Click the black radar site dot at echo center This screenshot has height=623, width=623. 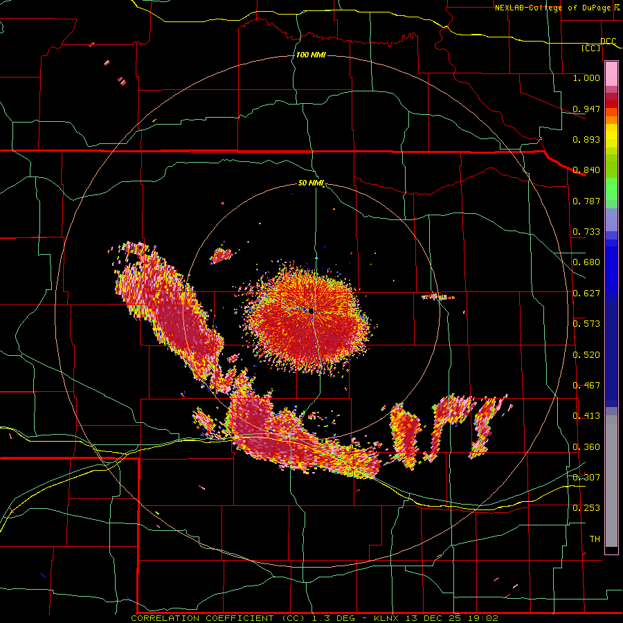point(311,311)
